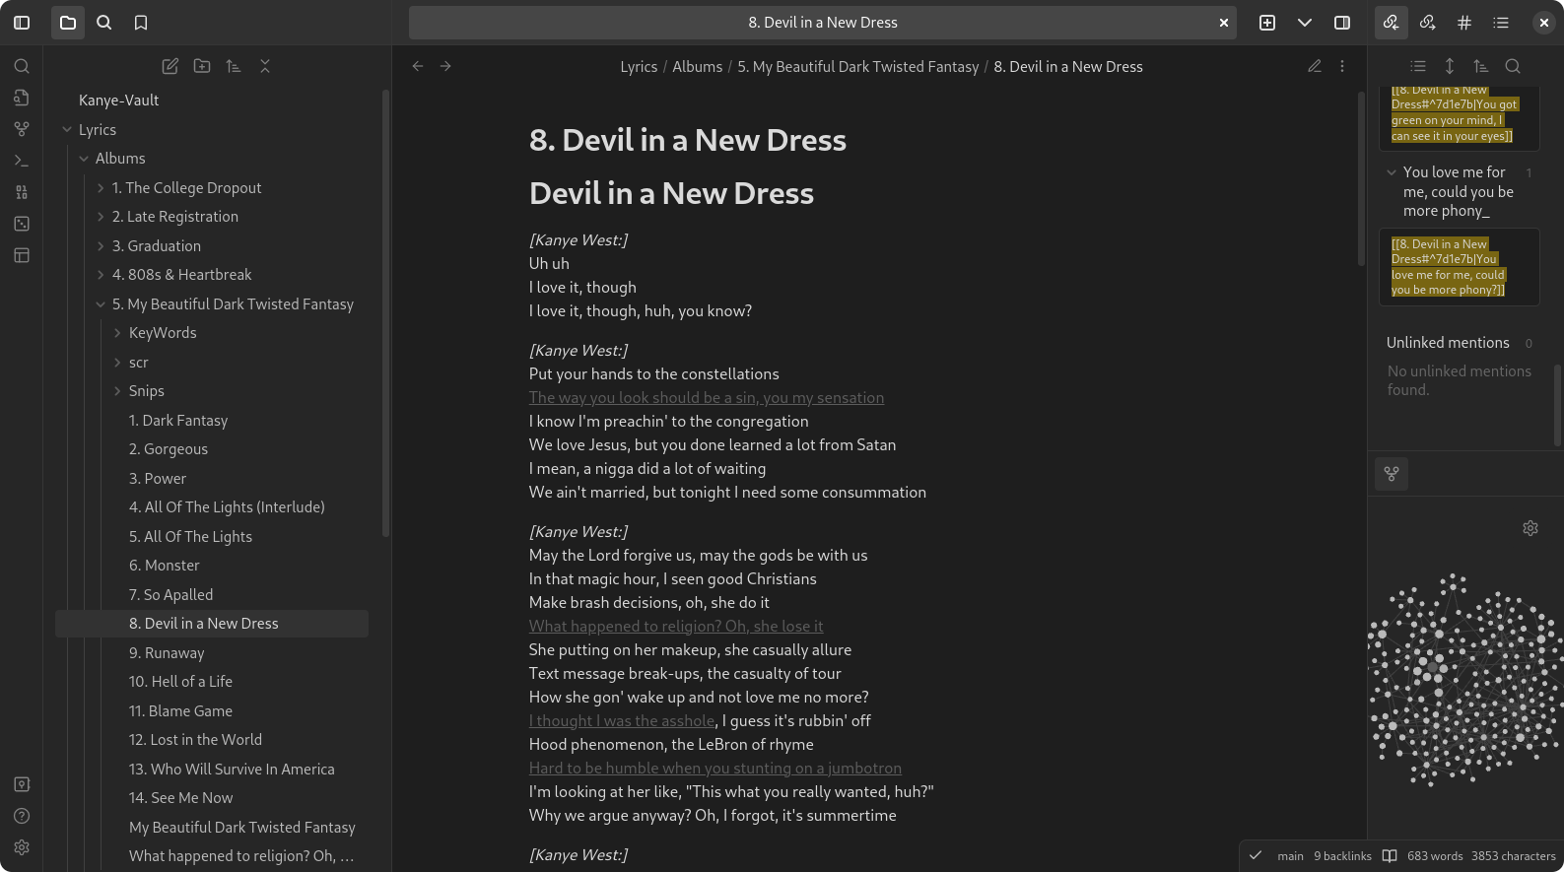This screenshot has width=1564, height=872.
Task: Show search filter for backlinks
Action: pos(1513,66)
